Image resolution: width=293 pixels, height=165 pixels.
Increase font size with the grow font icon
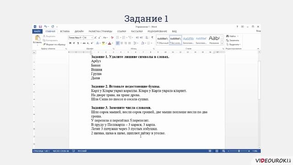click(96, 38)
